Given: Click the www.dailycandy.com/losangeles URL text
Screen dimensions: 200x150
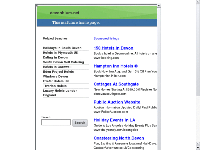Looking at the screenshot, I should [x=116, y=130].
